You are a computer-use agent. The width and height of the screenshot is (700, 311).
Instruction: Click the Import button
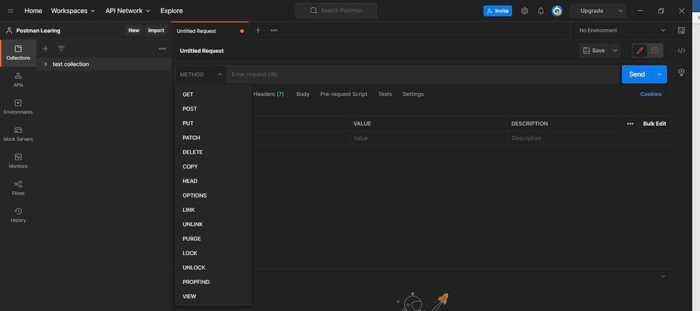point(156,30)
